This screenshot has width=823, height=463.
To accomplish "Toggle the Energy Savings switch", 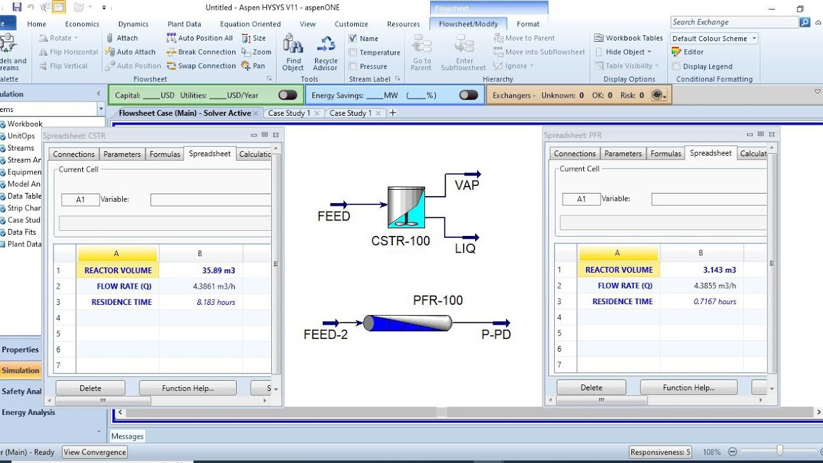I will (x=469, y=95).
